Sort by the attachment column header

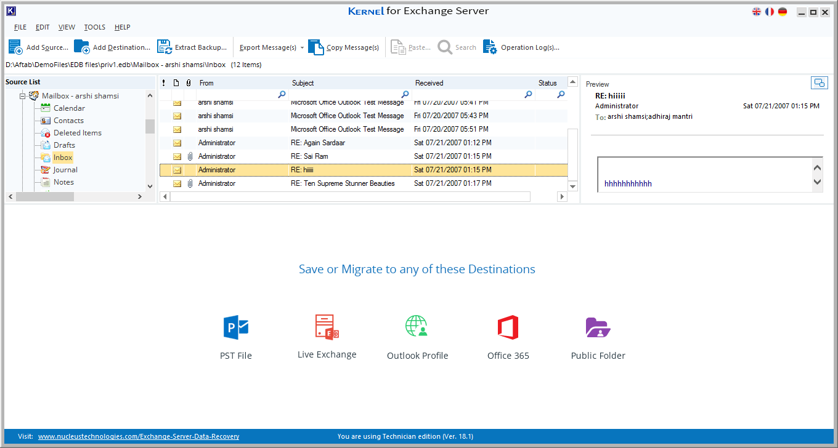[189, 83]
